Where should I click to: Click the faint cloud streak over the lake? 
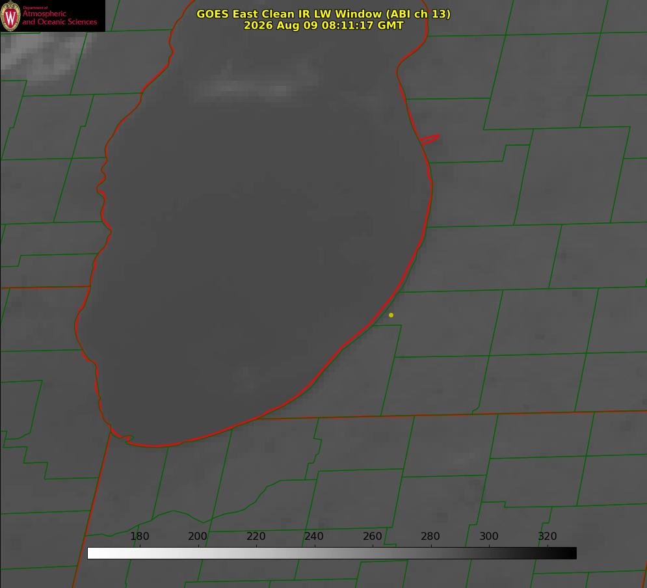(243, 88)
